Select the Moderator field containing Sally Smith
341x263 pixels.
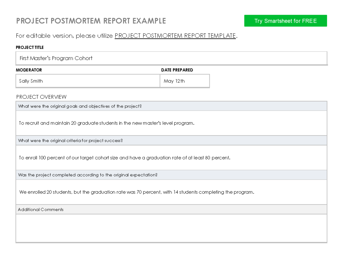(x=88, y=81)
